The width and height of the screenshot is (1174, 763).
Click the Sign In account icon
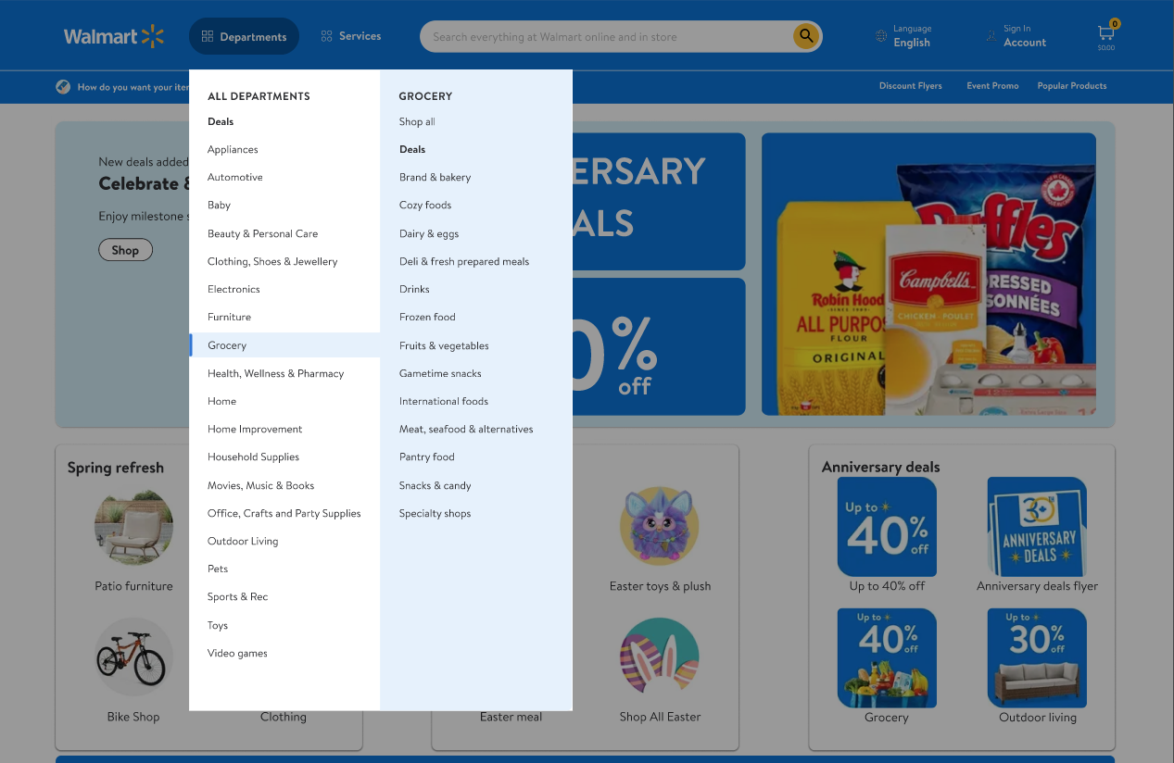coord(992,36)
